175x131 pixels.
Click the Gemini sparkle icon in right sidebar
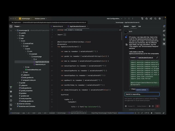(164, 44)
